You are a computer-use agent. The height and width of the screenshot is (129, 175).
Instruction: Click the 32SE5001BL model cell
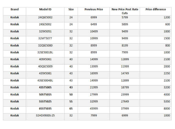coord(45,52)
